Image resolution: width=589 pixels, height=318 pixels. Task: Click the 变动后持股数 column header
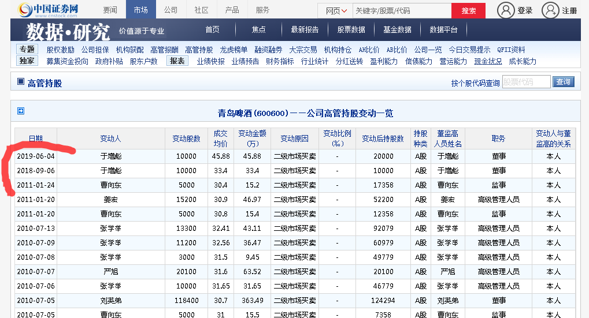[x=383, y=139]
